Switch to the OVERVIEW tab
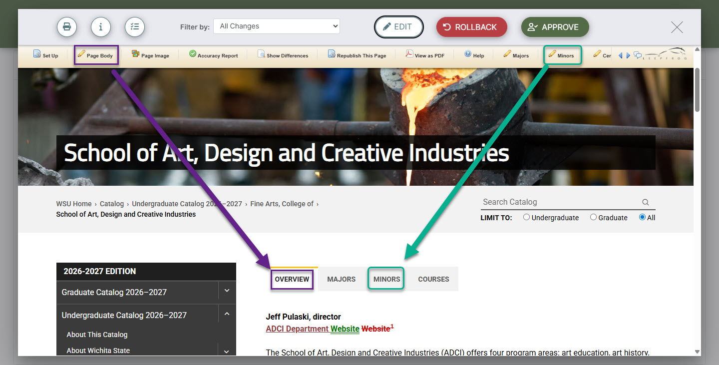 292,279
